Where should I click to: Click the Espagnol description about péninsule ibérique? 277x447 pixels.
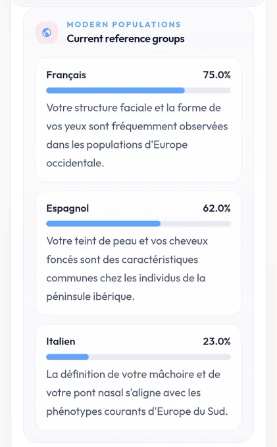(127, 269)
